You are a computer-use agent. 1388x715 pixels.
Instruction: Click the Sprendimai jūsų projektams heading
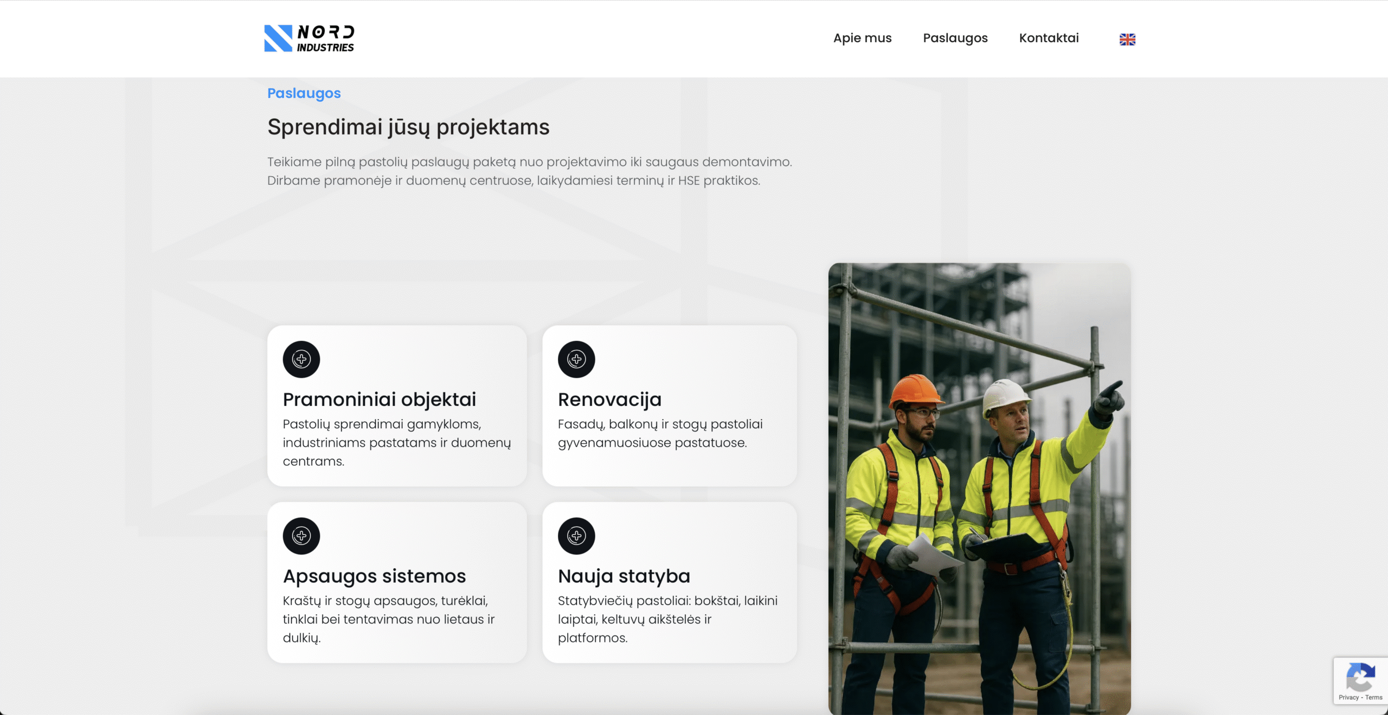(408, 127)
